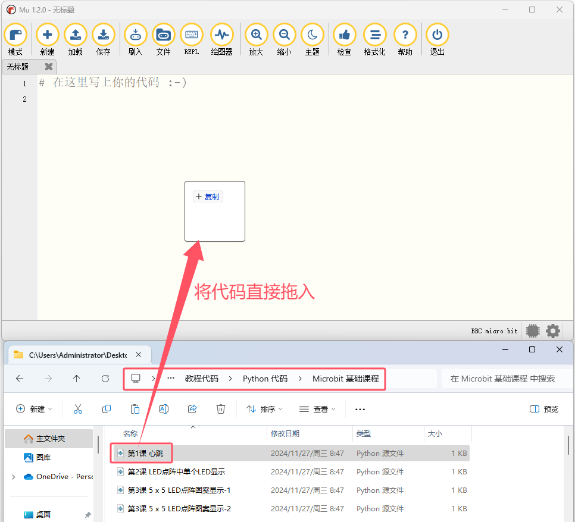The image size is (575, 522).
Task: Open the REPL console
Action: coord(192,39)
